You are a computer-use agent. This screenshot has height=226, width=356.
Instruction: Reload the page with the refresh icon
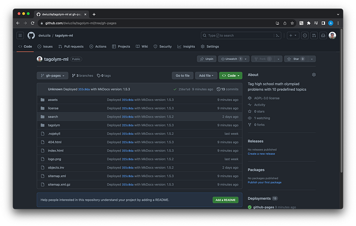coord(33,23)
